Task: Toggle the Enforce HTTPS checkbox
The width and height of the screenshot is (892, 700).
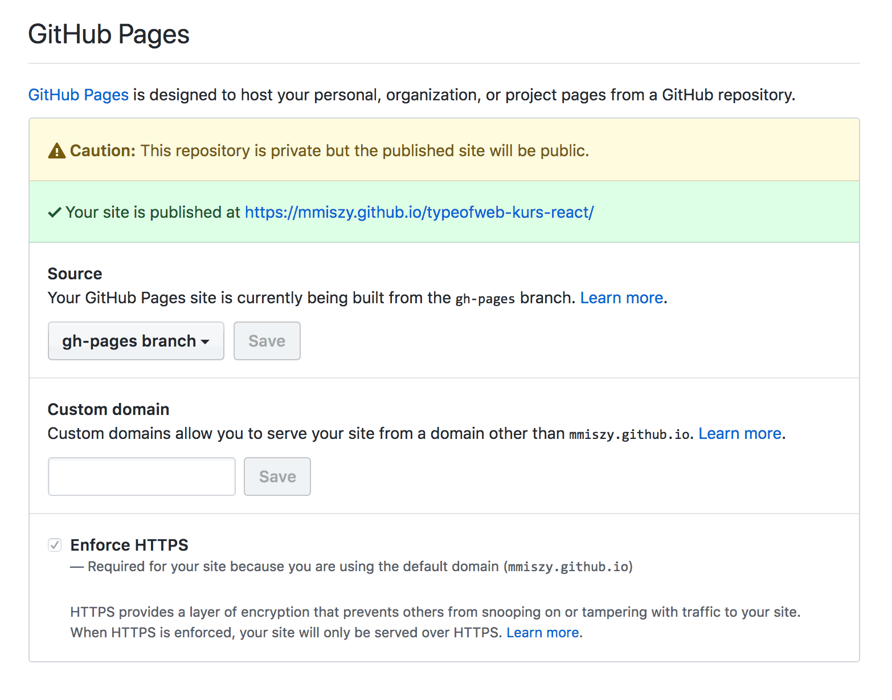Action: pos(55,545)
